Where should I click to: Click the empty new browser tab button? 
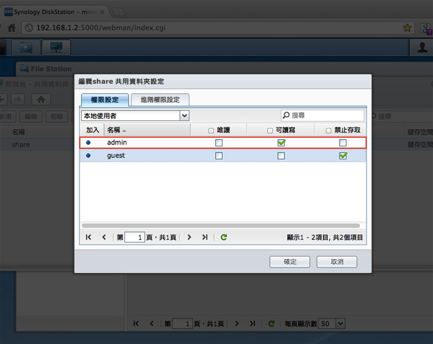tap(119, 12)
